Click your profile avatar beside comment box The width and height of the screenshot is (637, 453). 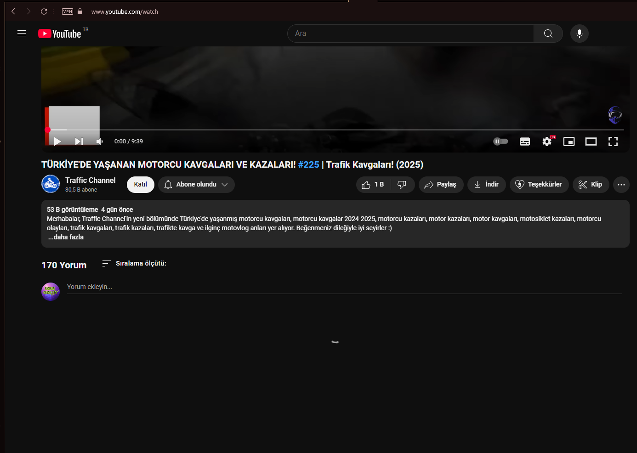[51, 292]
